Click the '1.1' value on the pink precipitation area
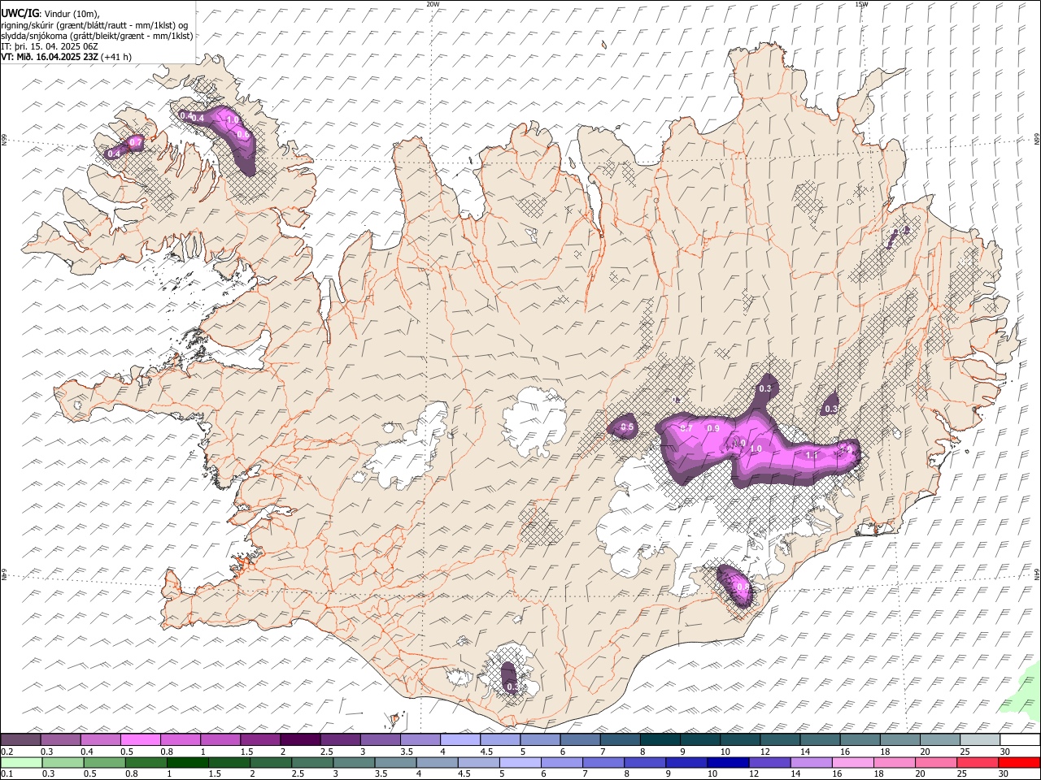The width and height of the screenshot is (1041, 780). click(x=811, y=456)
